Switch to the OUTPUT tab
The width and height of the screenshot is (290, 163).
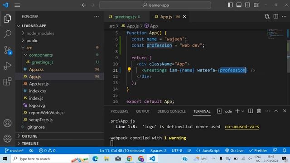click(143, 111)
